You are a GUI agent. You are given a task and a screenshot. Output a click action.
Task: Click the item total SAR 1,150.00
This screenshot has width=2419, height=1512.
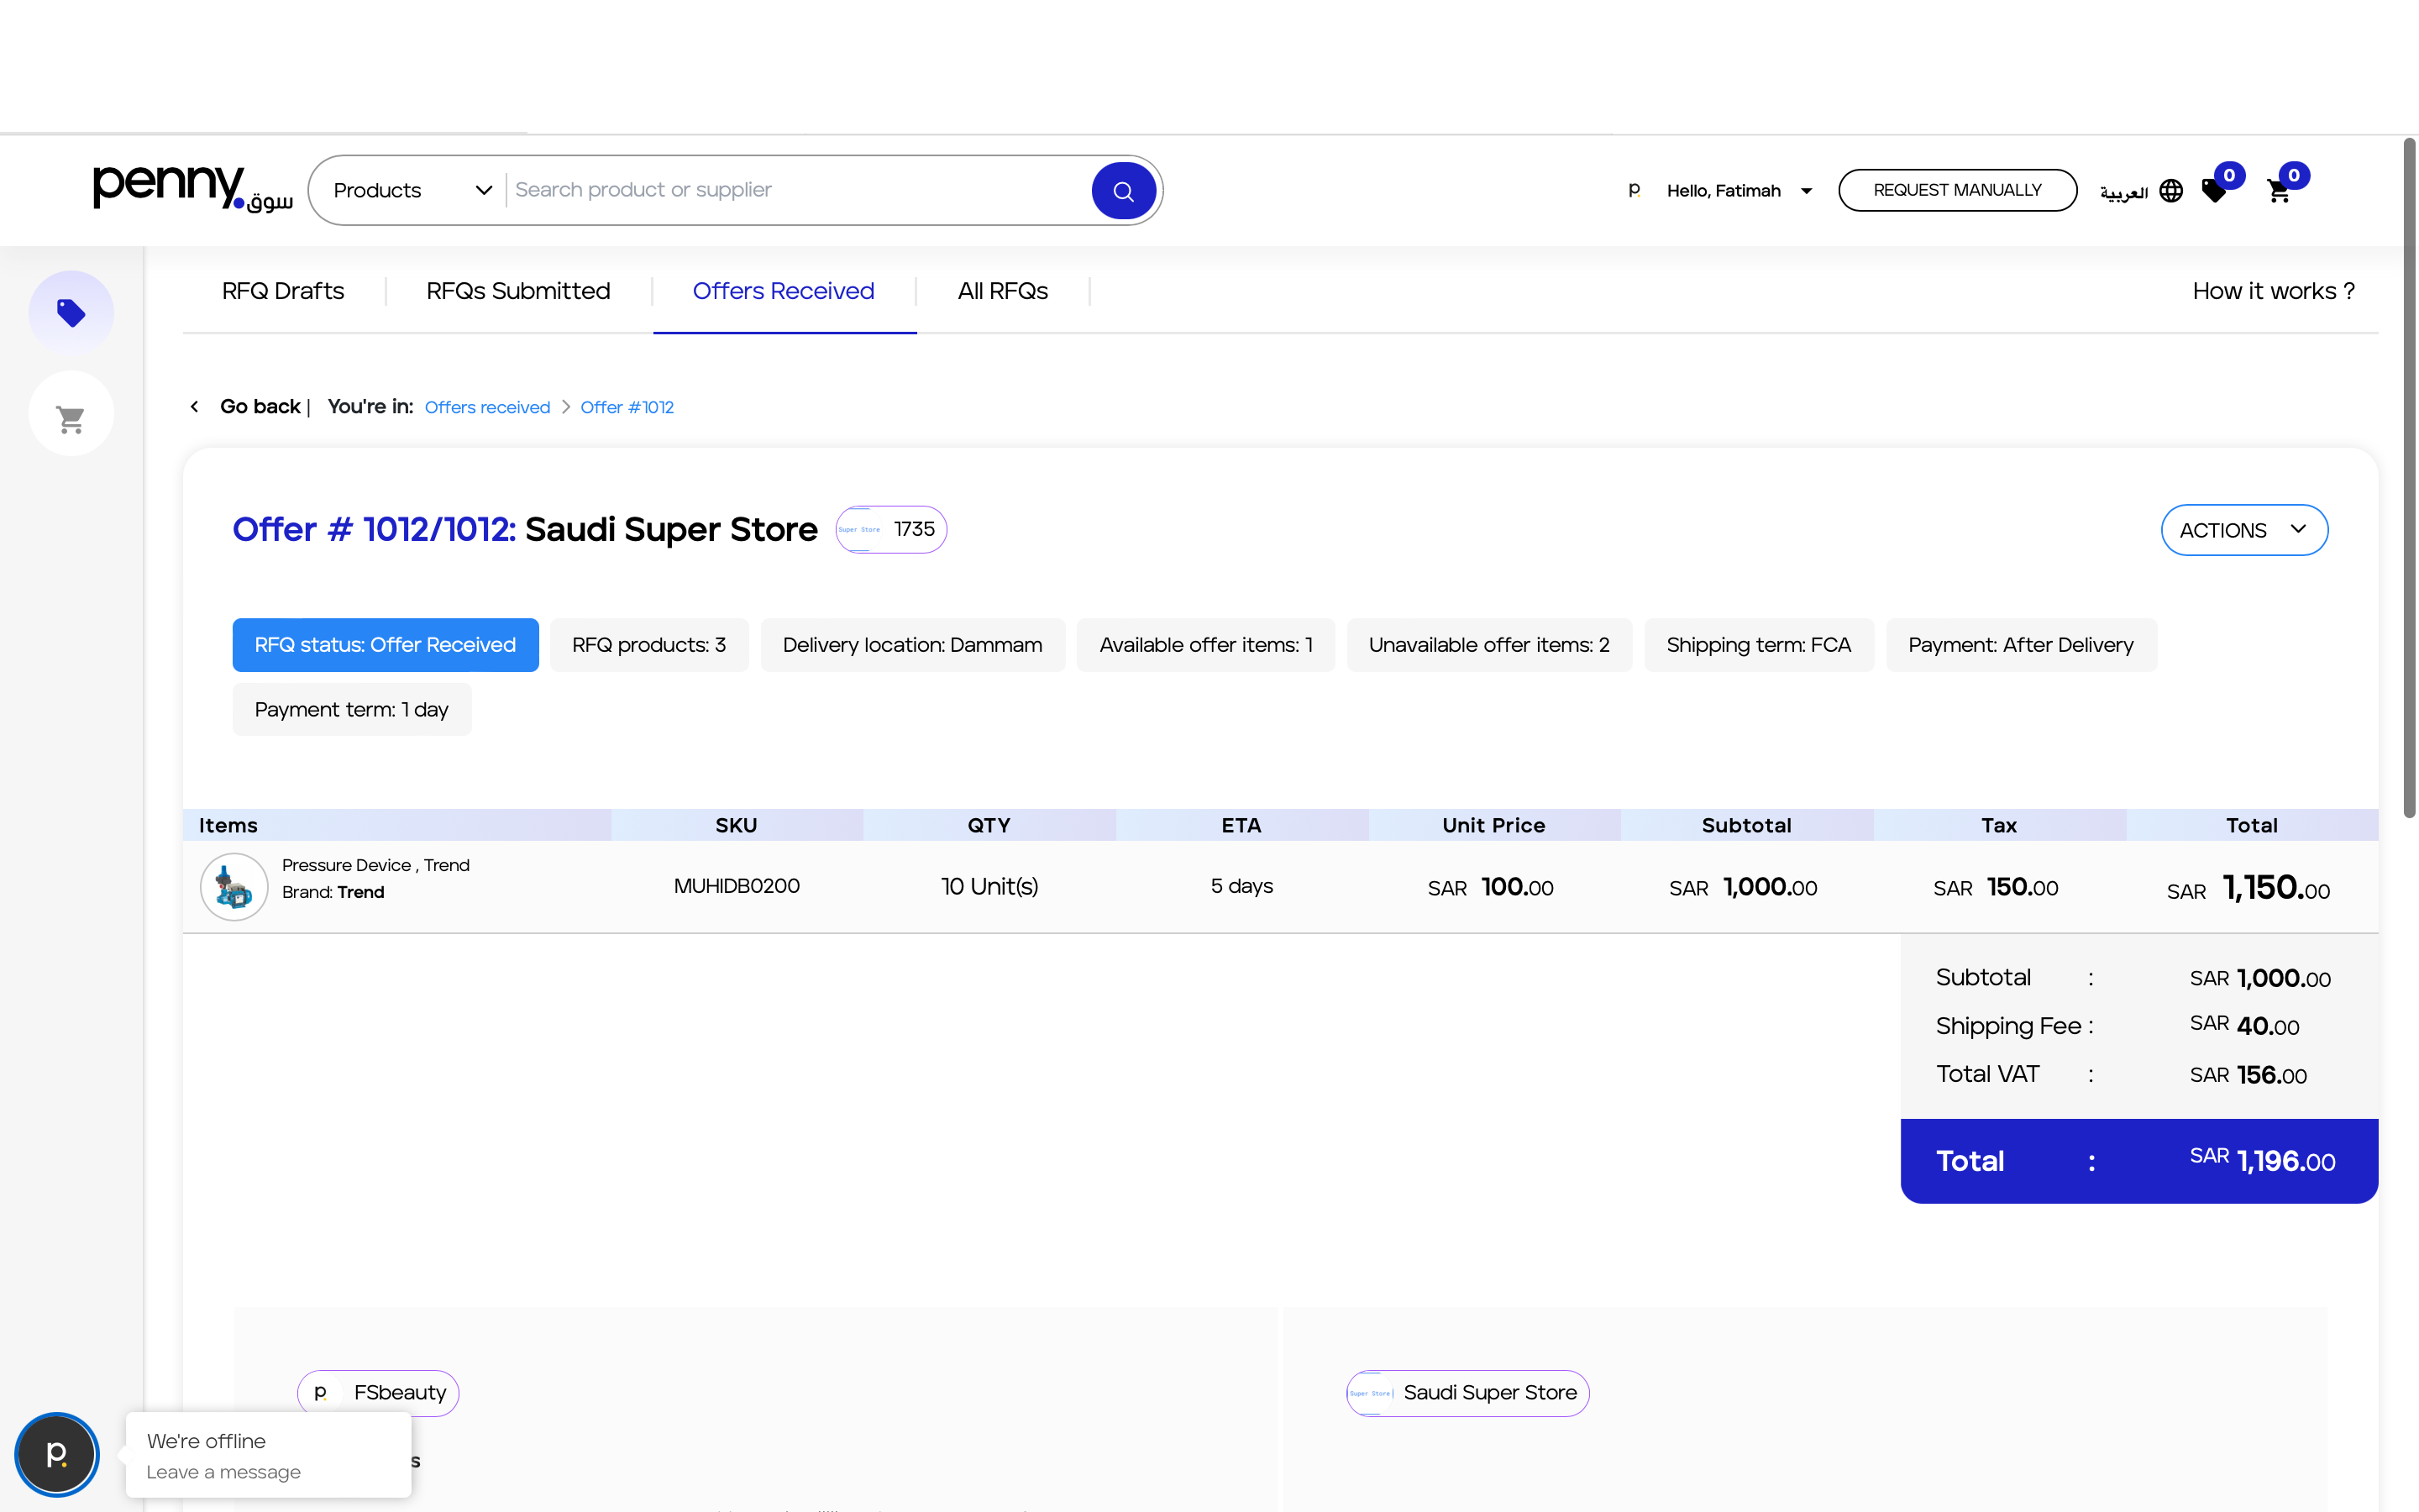[x=2248, y=888]
